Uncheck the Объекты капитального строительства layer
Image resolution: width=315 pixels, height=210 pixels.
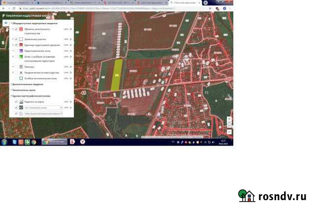tap(16, 30)
